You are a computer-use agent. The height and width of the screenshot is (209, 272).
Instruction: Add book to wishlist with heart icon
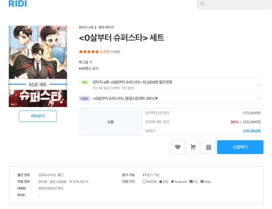click(178, 147)
